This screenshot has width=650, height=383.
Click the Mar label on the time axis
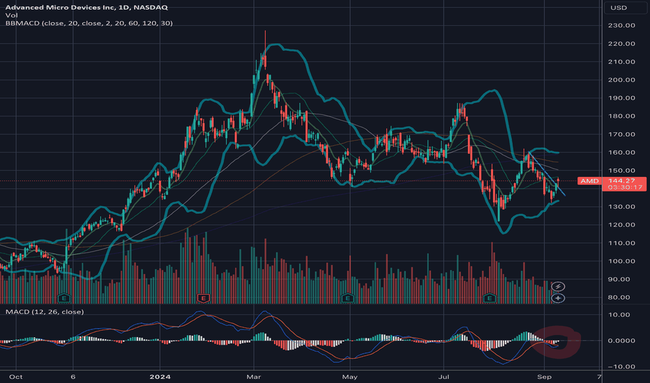[x=253, y=377]
